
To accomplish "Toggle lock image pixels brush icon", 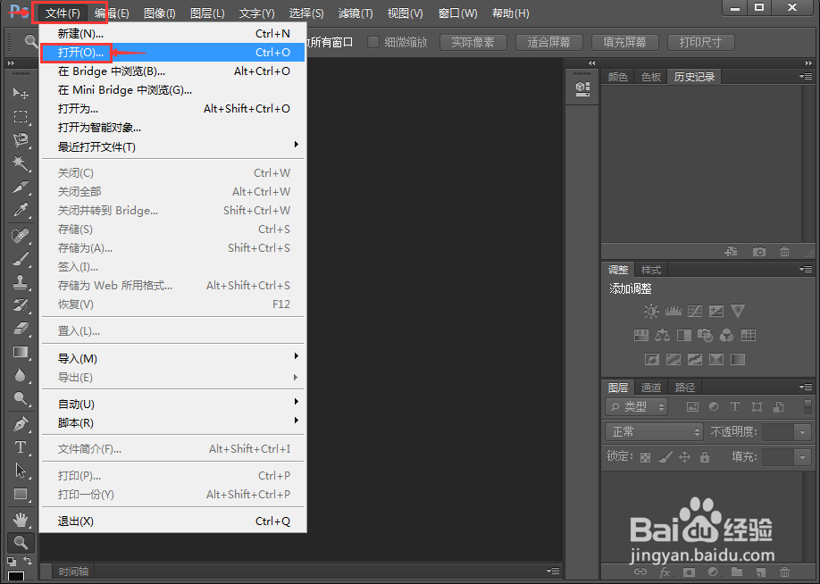I will (x=665, y=457).
